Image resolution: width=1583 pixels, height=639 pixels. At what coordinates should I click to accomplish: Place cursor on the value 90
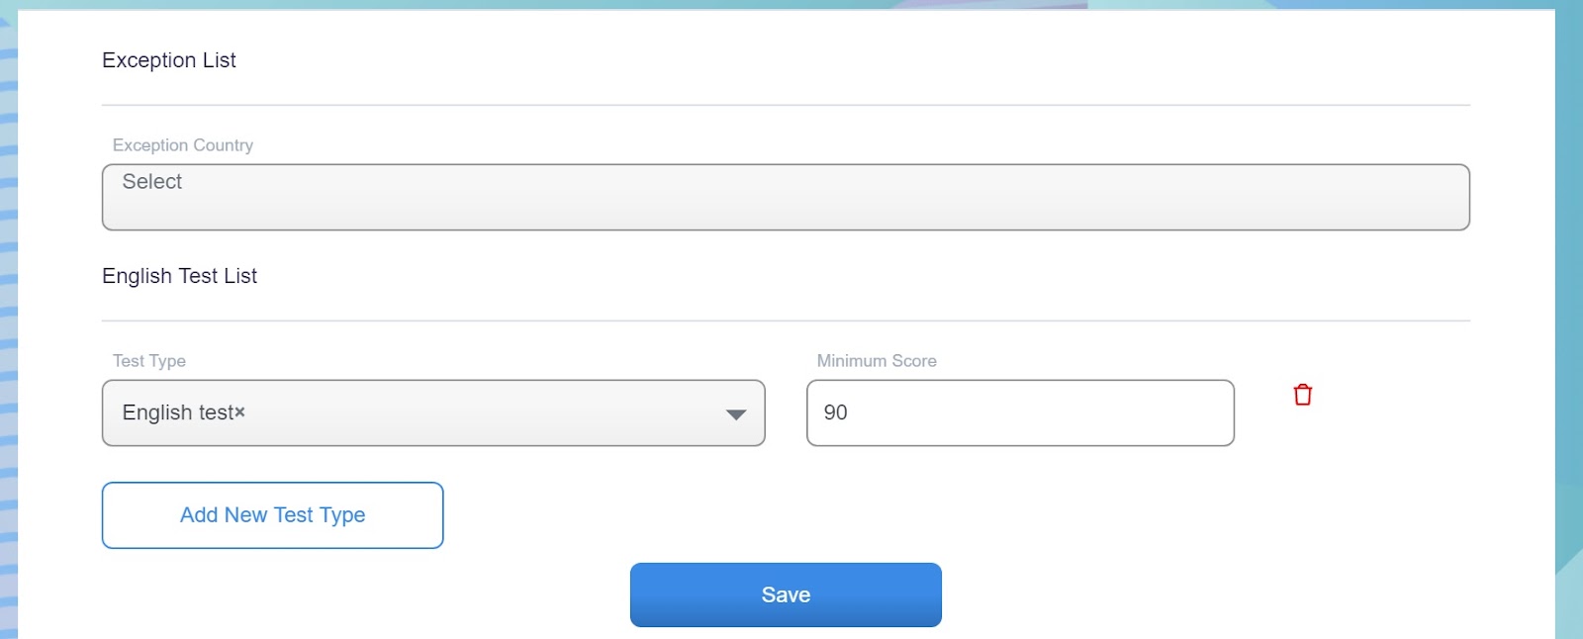(x=835, y=412)
